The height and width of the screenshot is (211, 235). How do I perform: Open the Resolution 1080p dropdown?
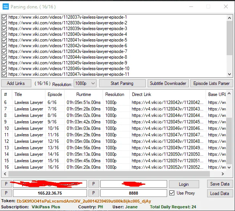(85, 83)
